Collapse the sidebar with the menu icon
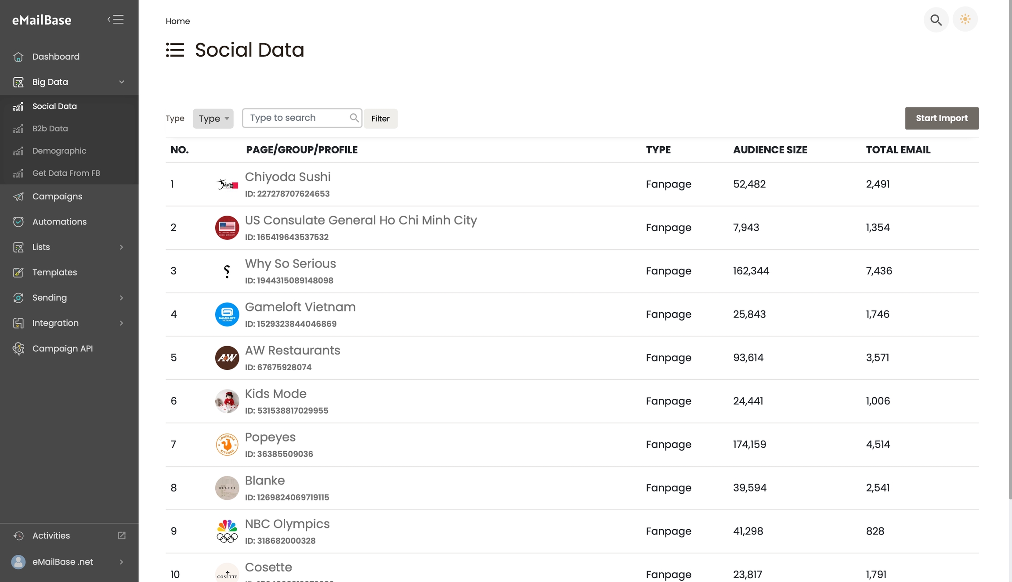Viewport: 1012px width, 582px height. point(116,20)
